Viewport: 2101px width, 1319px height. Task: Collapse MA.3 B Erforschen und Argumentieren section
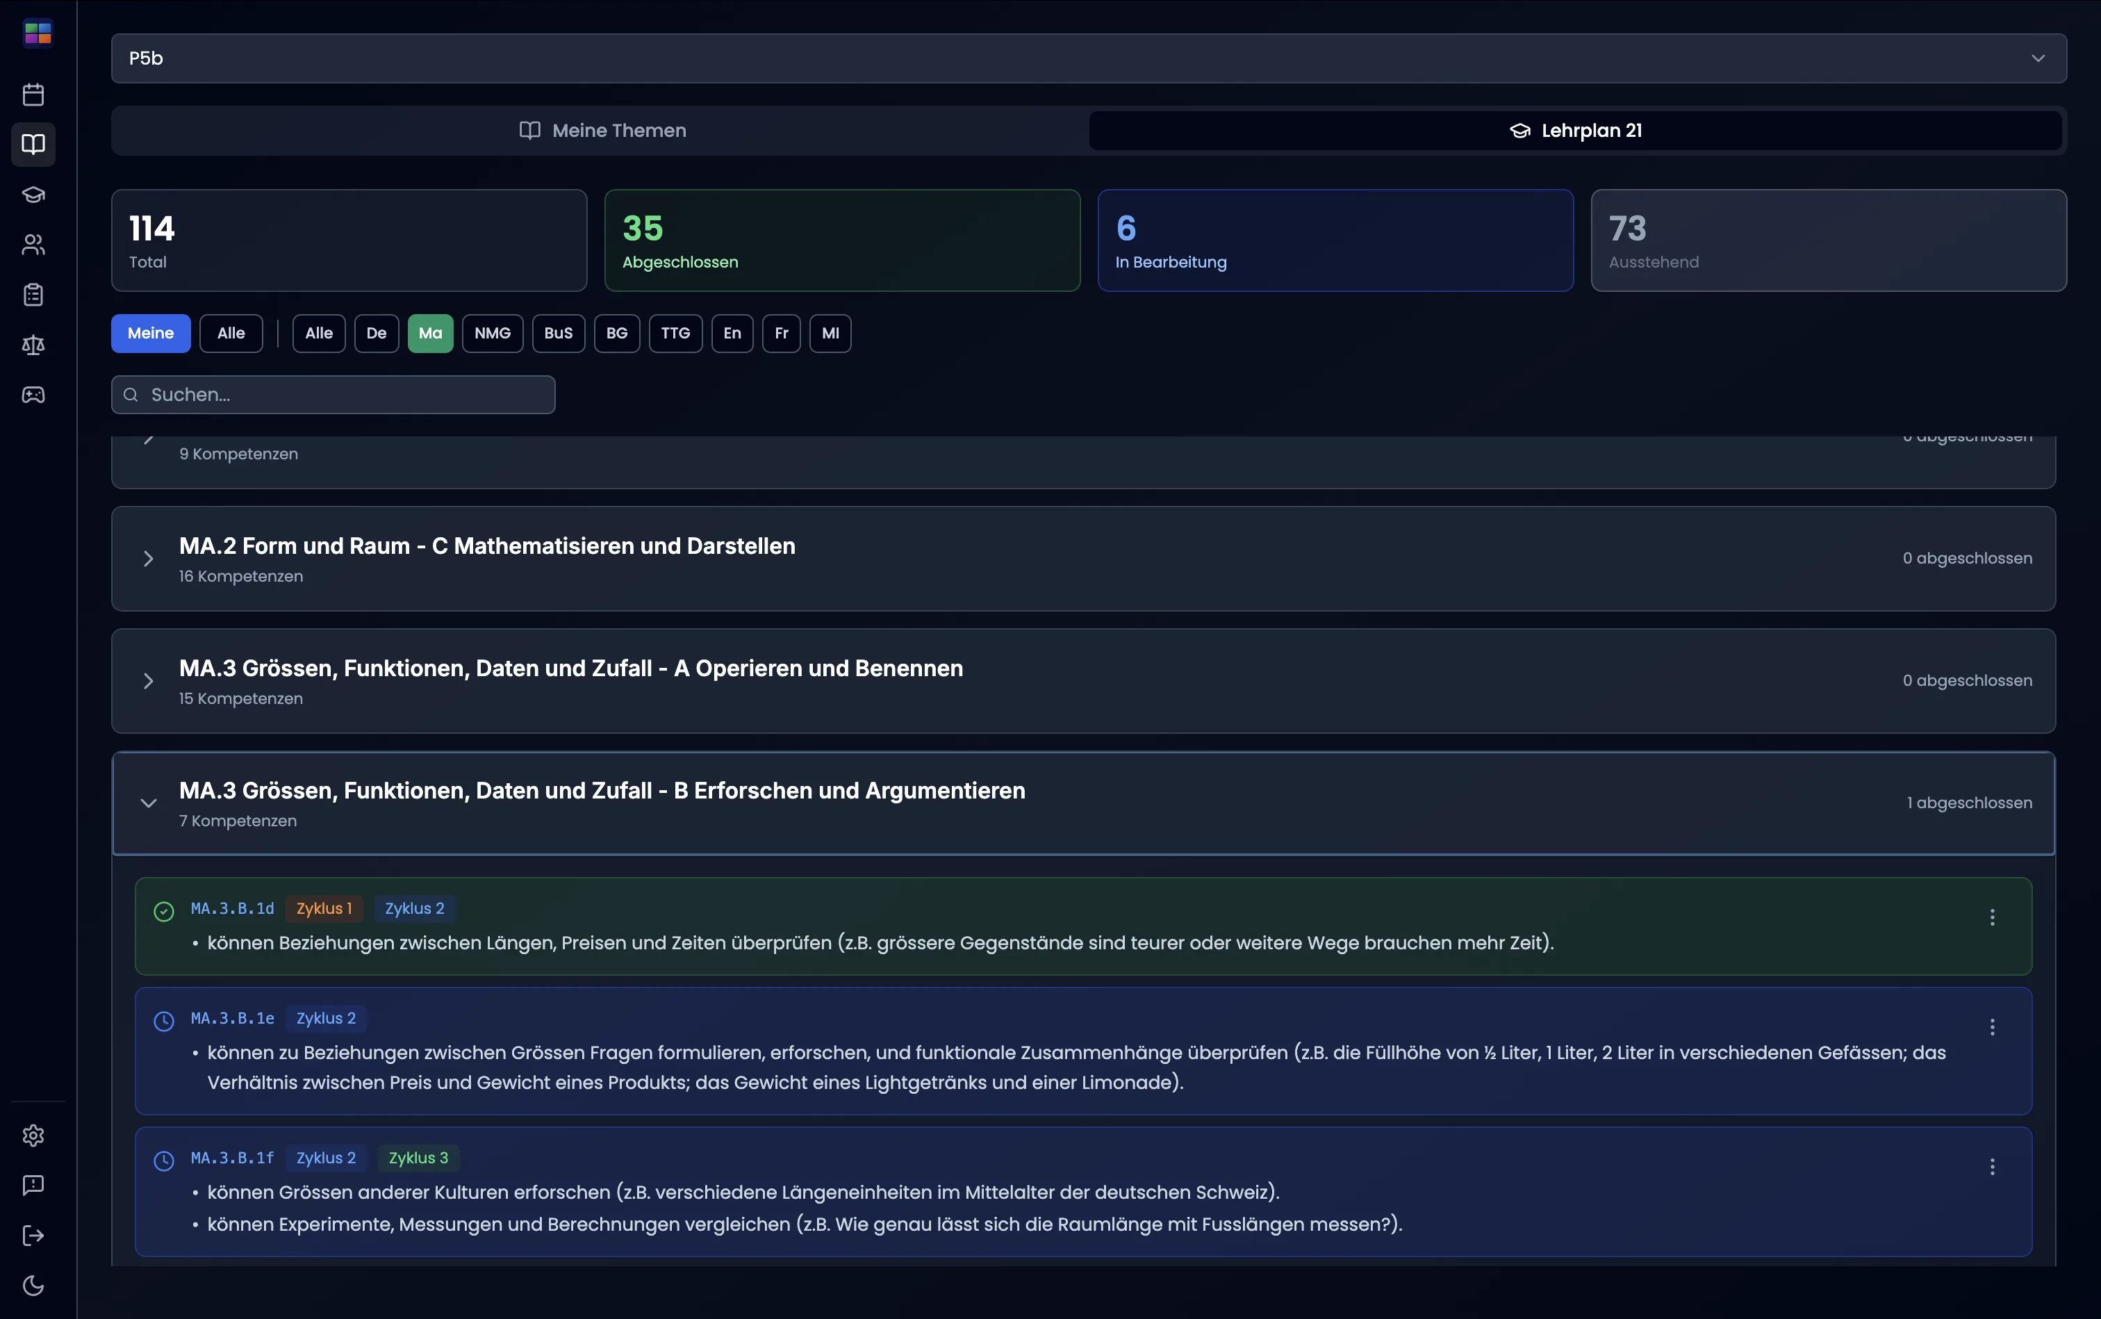coord(1083,803)
